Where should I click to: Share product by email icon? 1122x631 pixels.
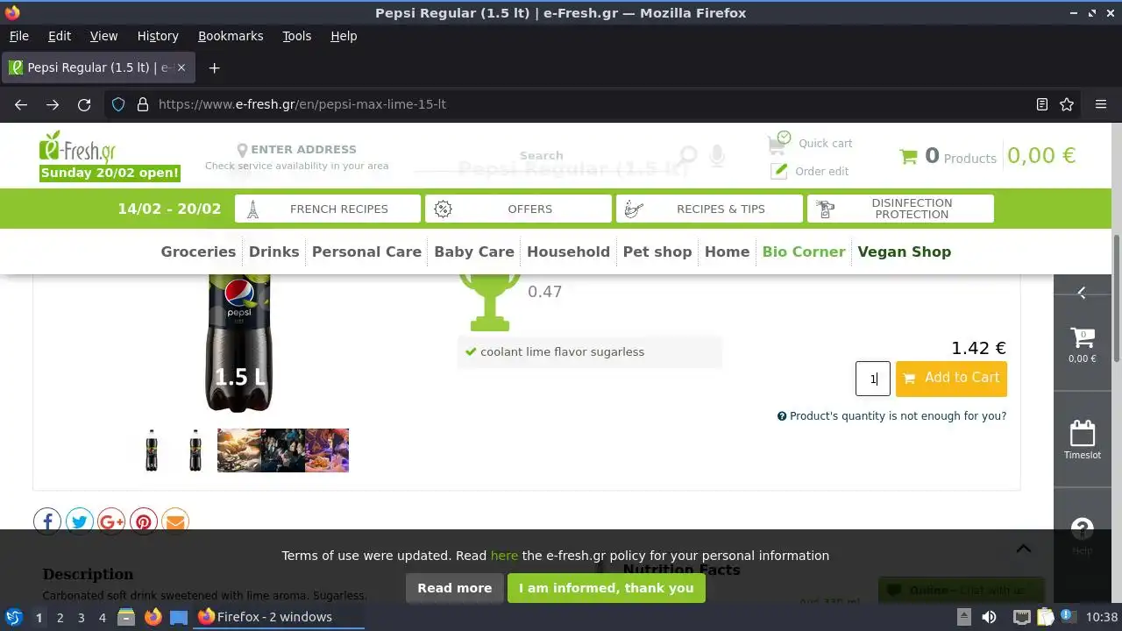175,521
